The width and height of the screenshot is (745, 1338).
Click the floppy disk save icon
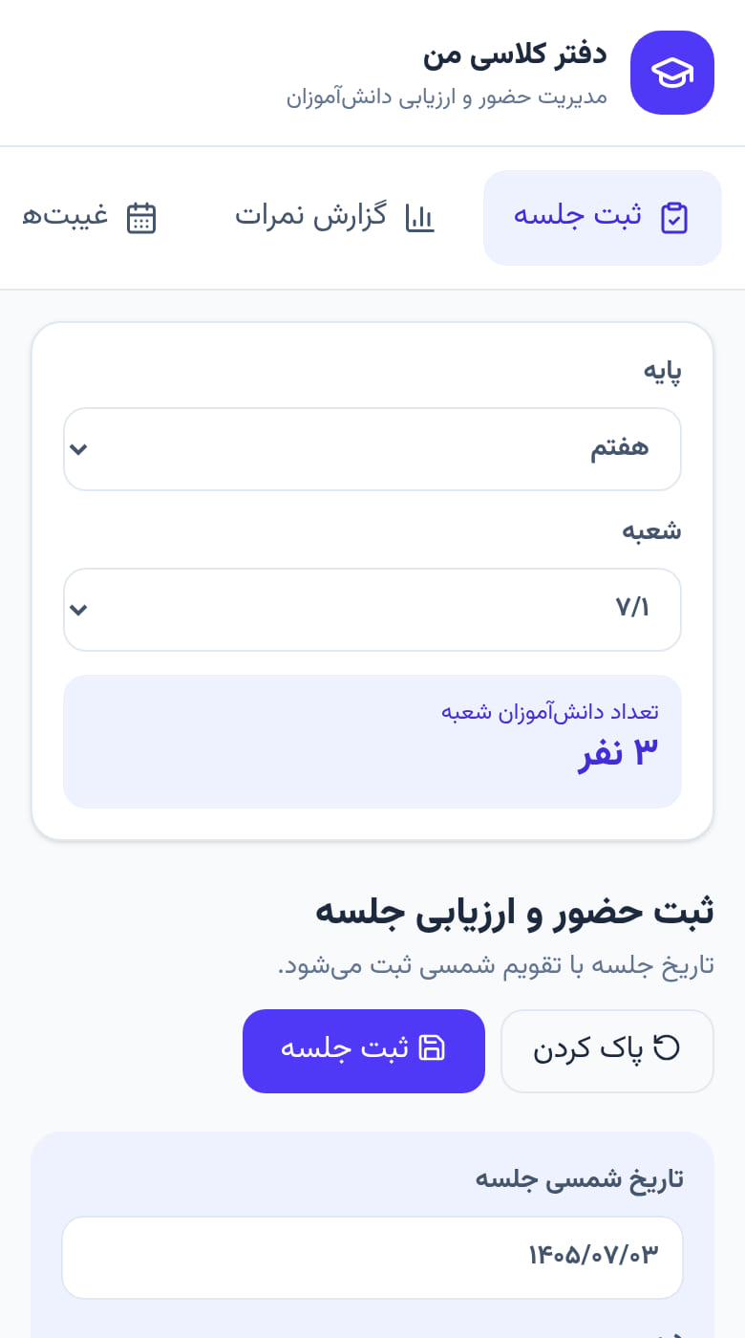click(433, 1047)
